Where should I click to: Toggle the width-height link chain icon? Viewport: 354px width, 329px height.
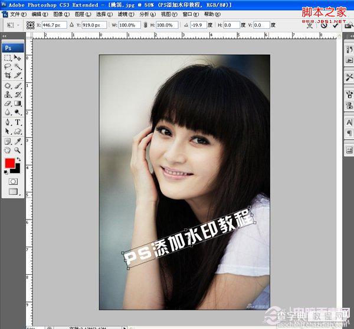pyautogui.click(x=145, y=25)
